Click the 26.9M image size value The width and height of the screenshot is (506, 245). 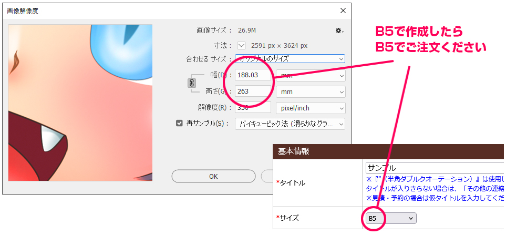click(x=247, y=30)
